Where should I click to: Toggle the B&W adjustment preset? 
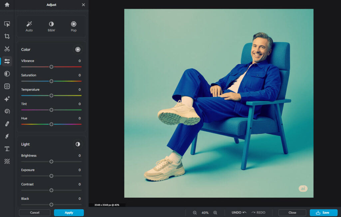[x=51, y=26]
